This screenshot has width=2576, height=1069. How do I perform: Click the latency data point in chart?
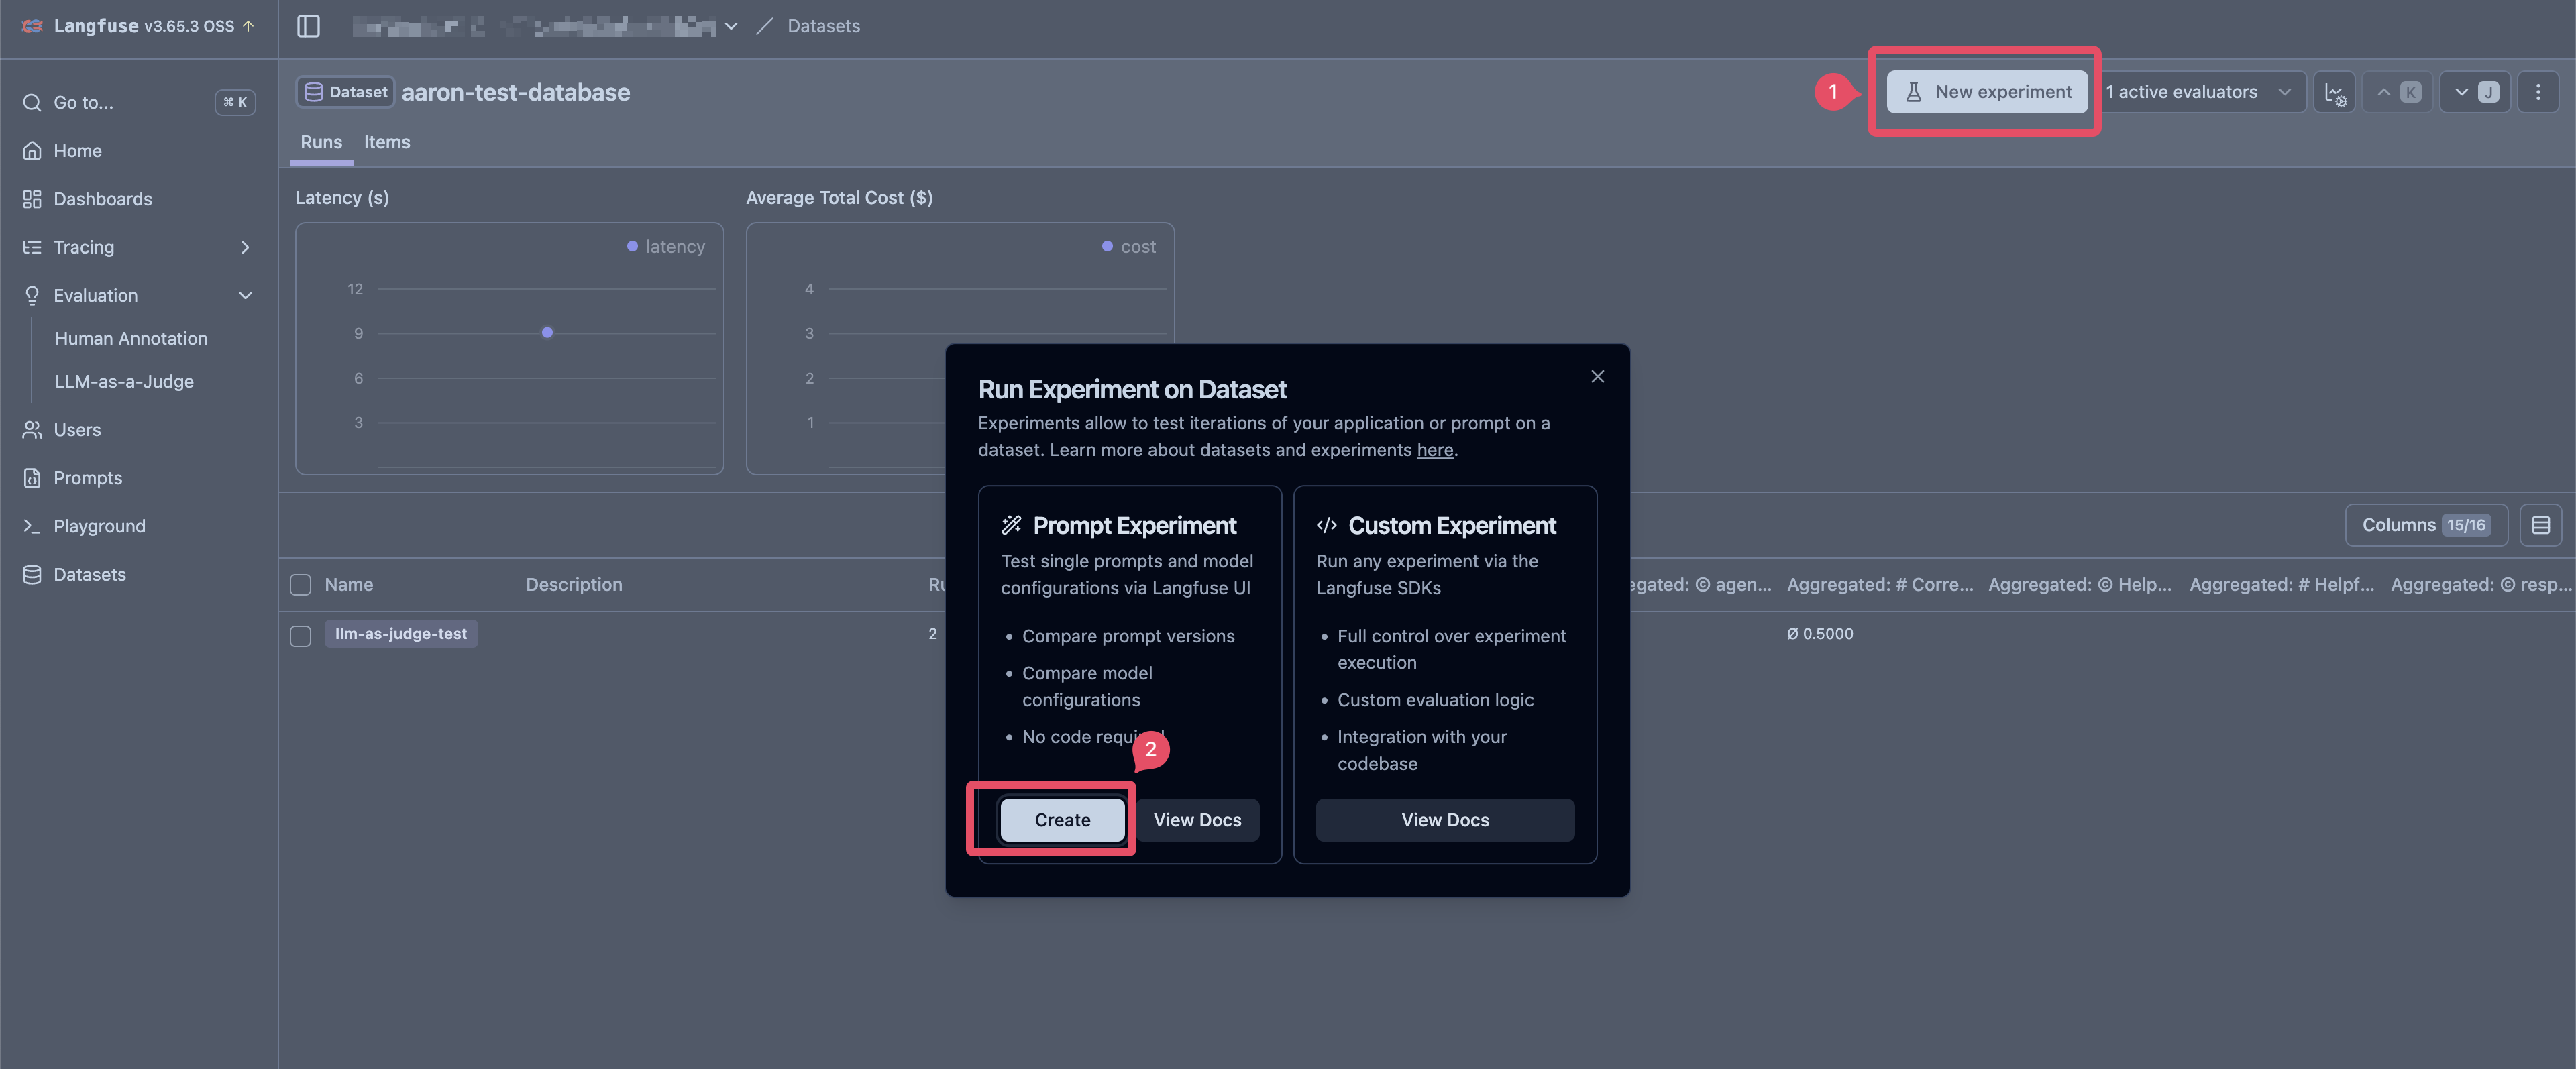coord(547,332)
